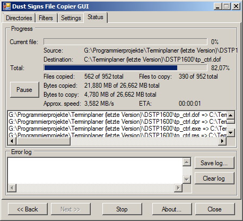Click the error log scroll down arrow
The image size is (243, 221).
click(x=186, y=180)
